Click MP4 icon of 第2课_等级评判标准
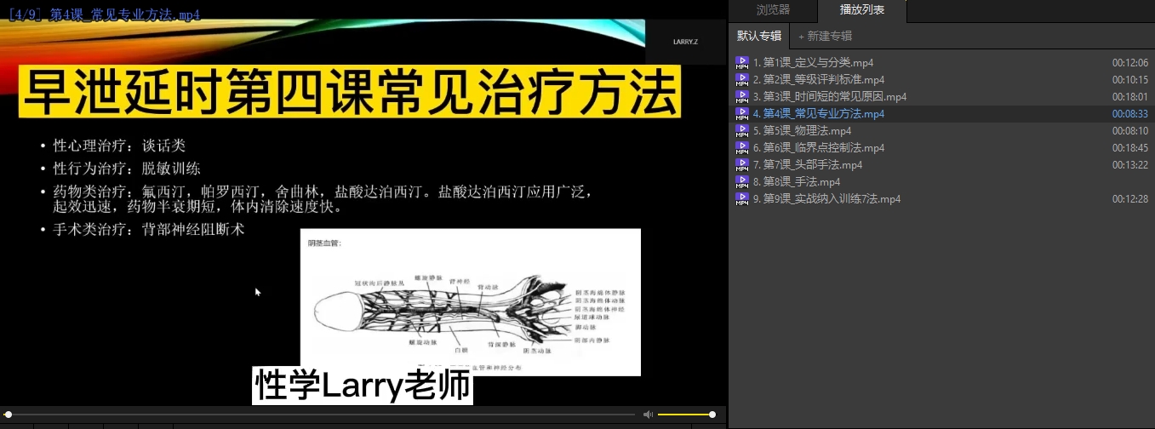Screen dimensions: 1155x429 742,80
